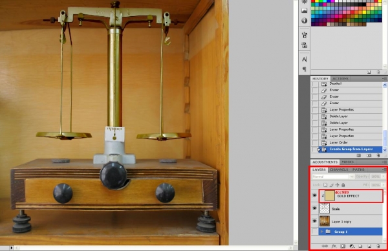
Task: Add a layer mask
Action: coord(343,246)
